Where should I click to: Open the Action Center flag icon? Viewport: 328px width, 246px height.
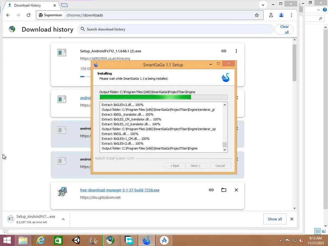(287, 241)
